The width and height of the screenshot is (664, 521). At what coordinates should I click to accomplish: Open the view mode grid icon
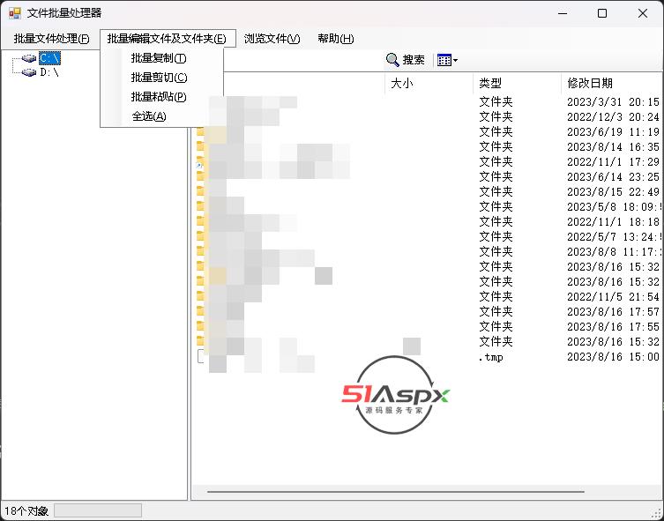(x=444, y=60)
